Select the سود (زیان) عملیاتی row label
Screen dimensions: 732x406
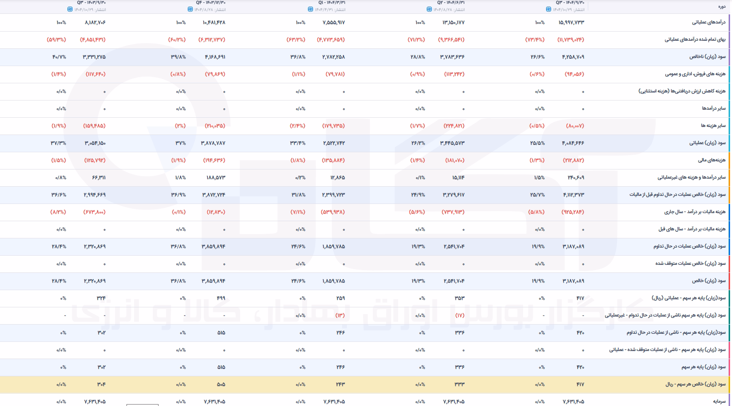pos(708,143)
